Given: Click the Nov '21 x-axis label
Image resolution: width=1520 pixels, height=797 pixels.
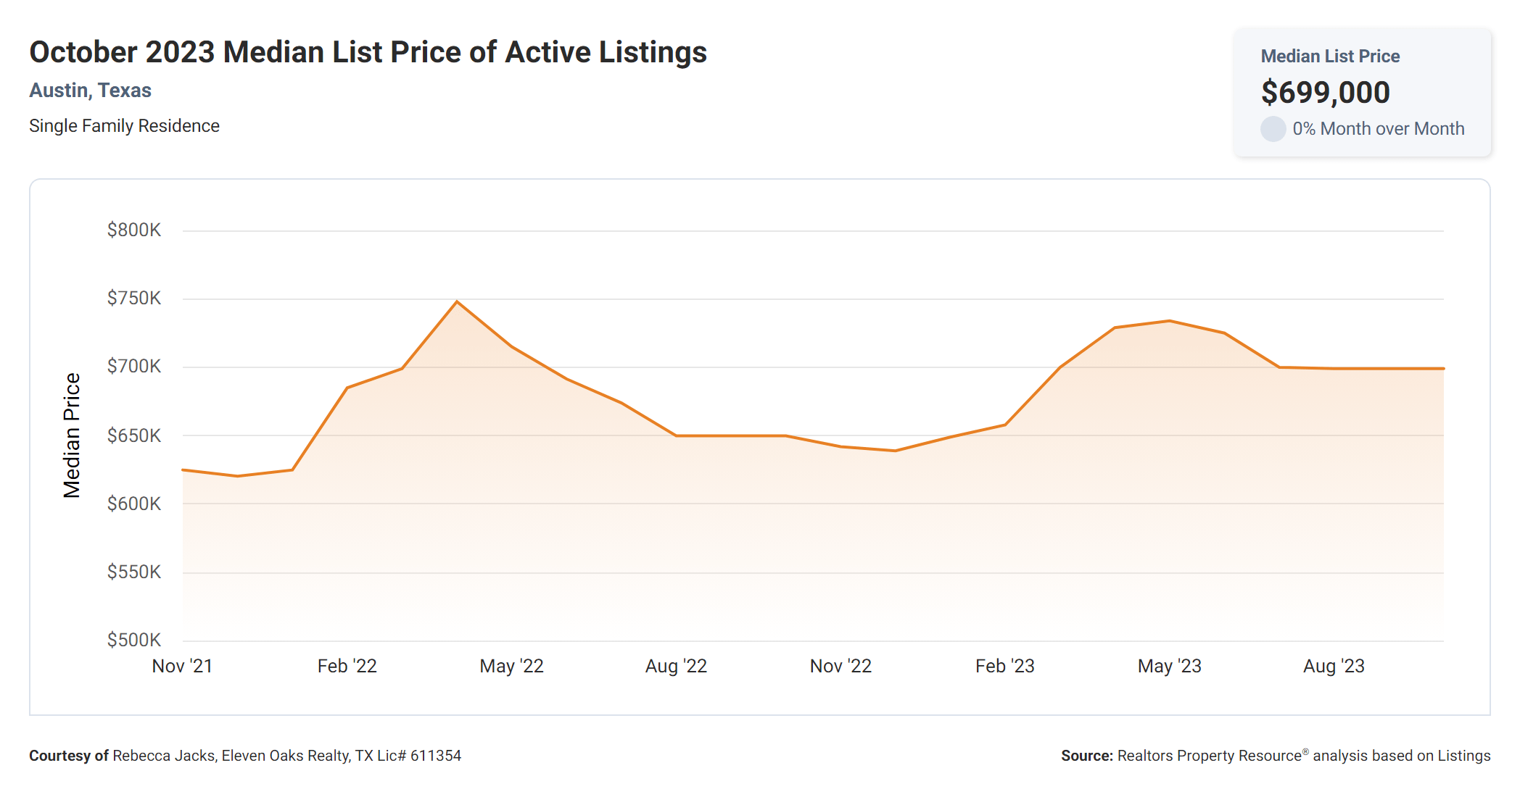Looking at the screenshot, I should click(182, 666).
